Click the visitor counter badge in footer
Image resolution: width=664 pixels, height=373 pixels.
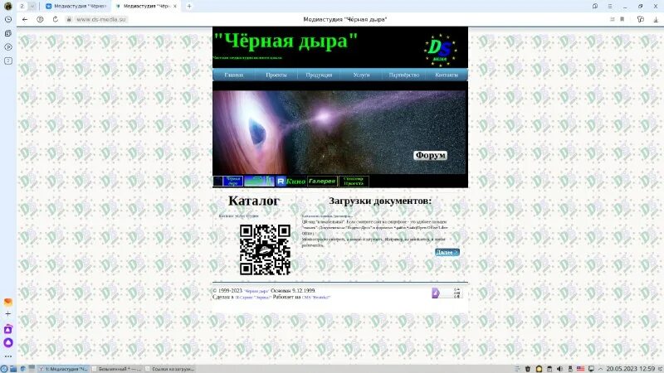click(x=447, y=293)
